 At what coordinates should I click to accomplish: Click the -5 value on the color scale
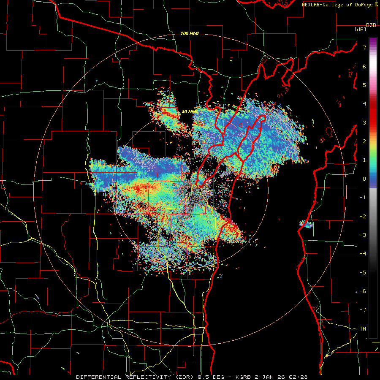(x=363, y=273)
